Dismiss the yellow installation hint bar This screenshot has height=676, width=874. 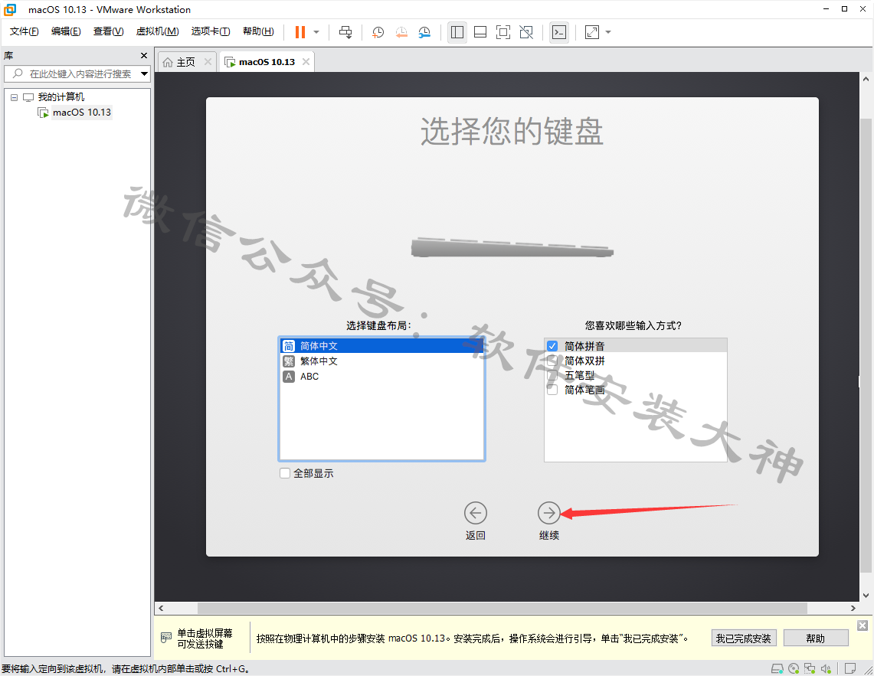[x=863, y=625]
